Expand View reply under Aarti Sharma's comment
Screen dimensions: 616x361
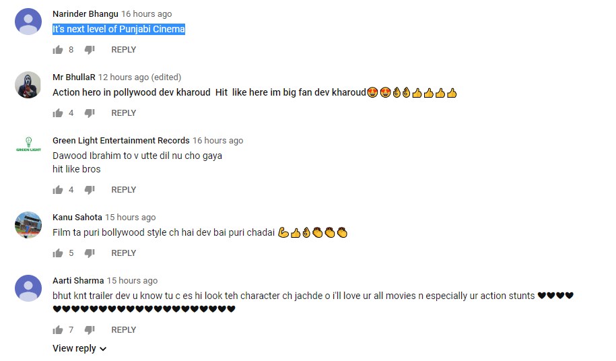(x=79, y=348)
